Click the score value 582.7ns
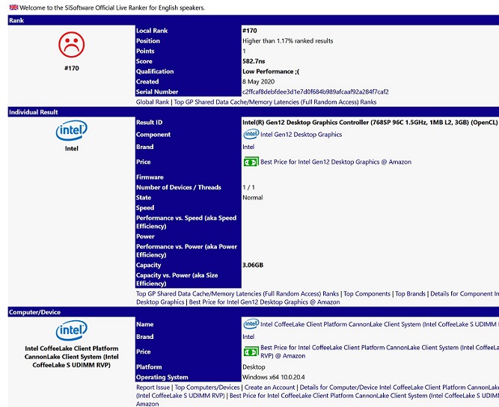 coord(254,61)
